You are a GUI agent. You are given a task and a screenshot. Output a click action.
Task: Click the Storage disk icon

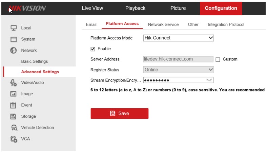click(x=14, y=116)
